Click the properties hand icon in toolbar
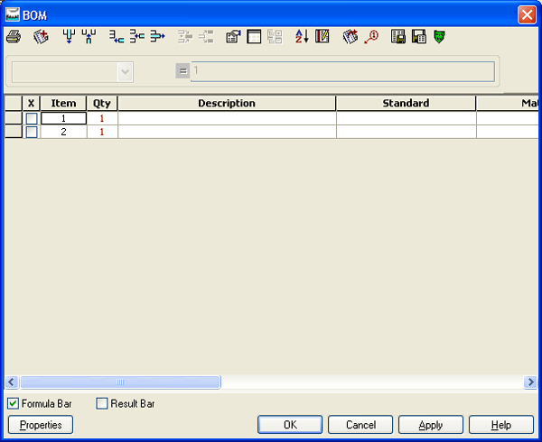Screen dimensions: 542x442 click(x=232, y=37)
